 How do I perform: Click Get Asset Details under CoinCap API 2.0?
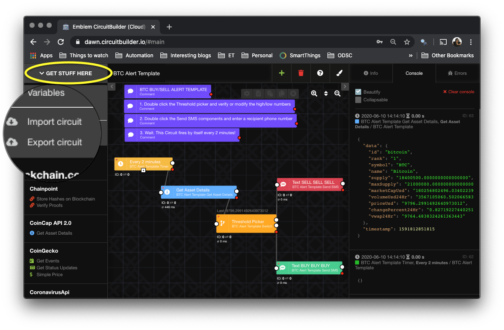click(51, 233)
